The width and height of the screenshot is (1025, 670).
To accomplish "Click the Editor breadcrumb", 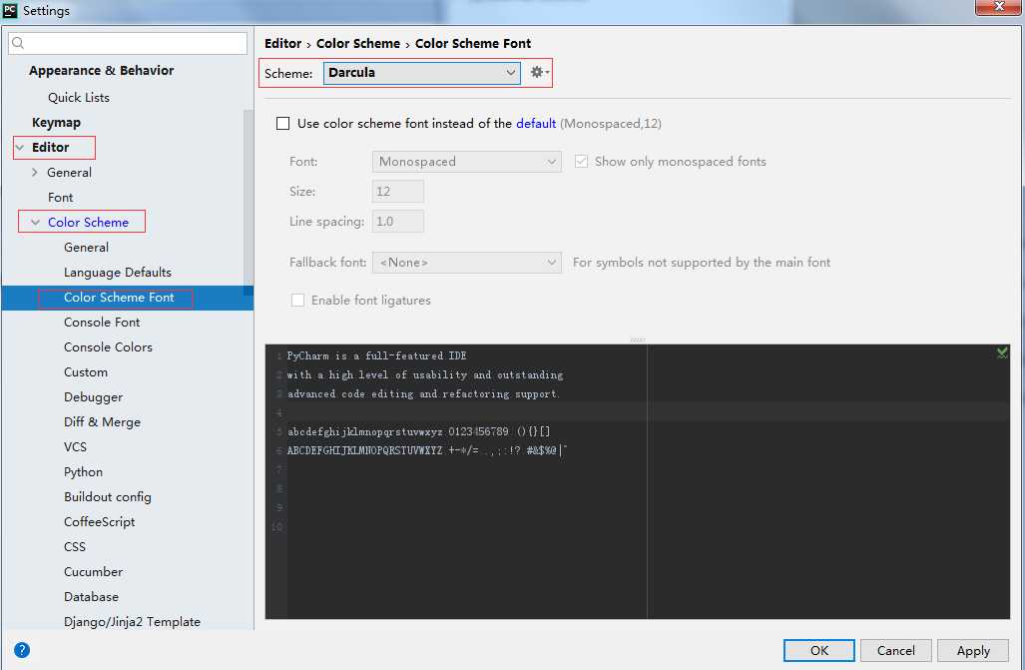I will pos(283,43).
